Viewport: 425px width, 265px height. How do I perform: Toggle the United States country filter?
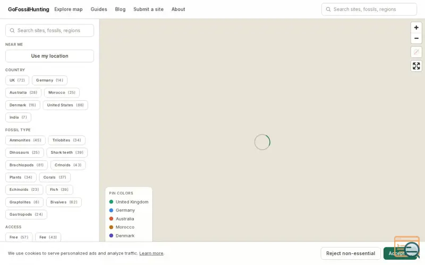coord(65,105)
